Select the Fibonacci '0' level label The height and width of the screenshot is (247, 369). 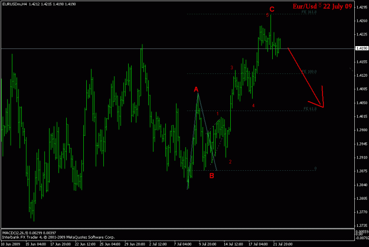point(315,168)
